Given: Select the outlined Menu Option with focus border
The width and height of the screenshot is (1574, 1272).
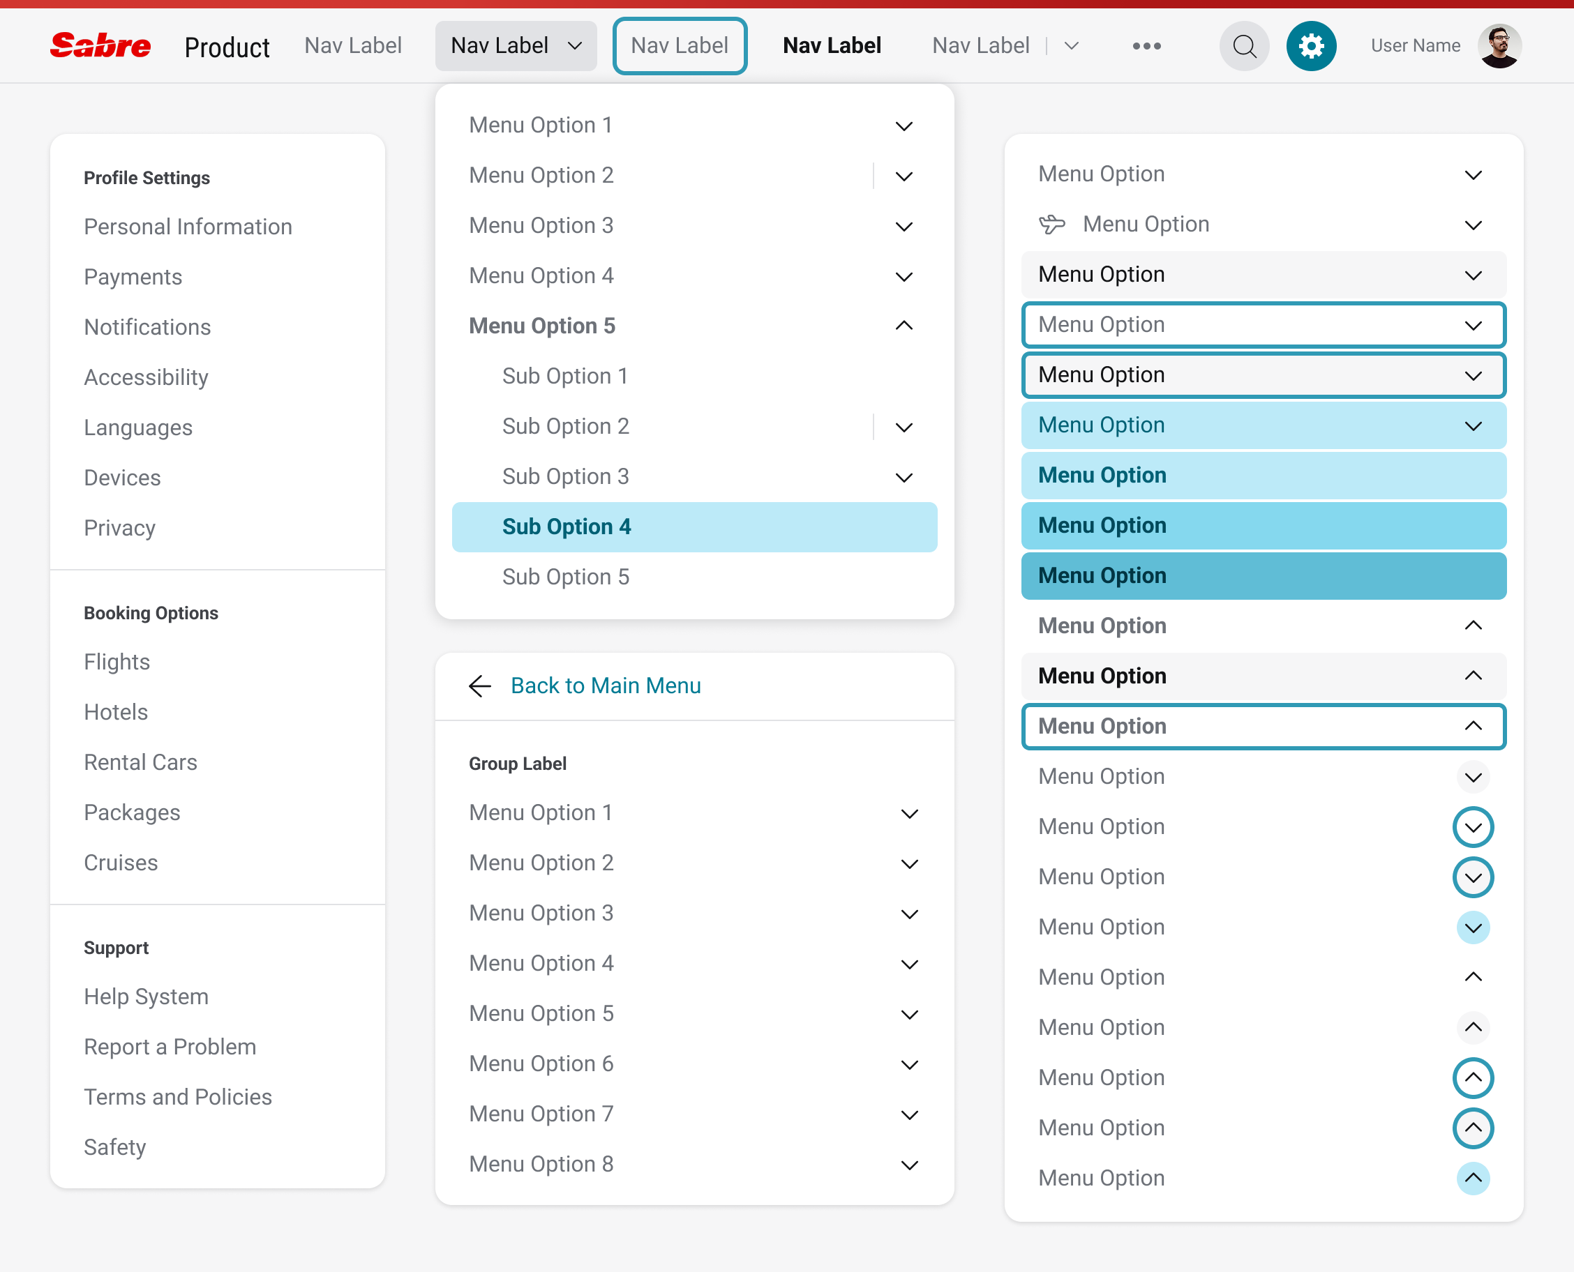Looking at the screenshot, I should (1263, 324).
